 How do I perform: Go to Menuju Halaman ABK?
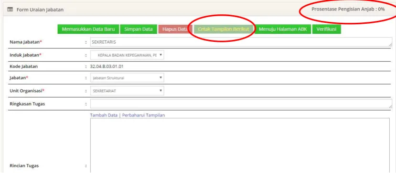pos(283,29)
